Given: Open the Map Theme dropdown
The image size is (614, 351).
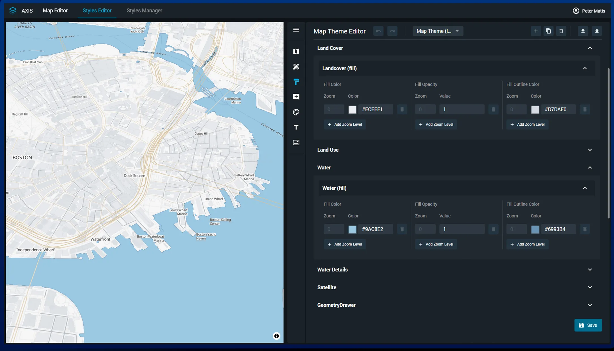Looking at the screenshot, I should click(437, 31).
